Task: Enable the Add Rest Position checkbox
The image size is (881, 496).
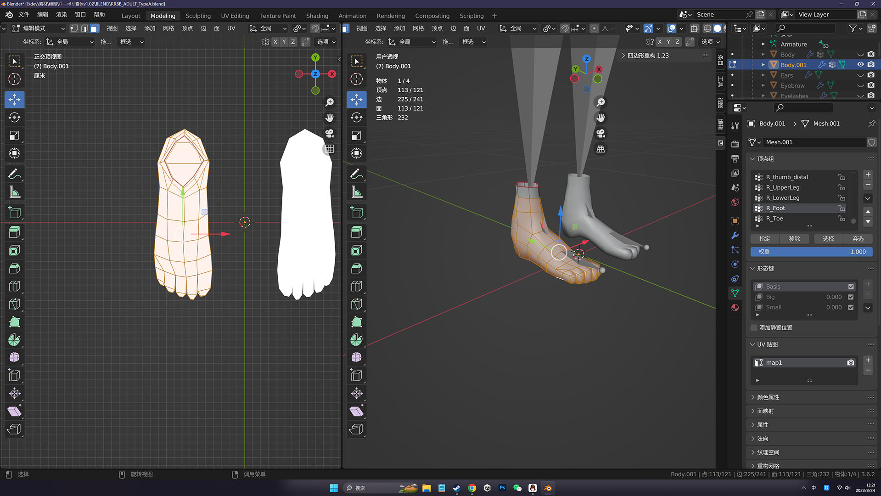Action: coord(754,327)
